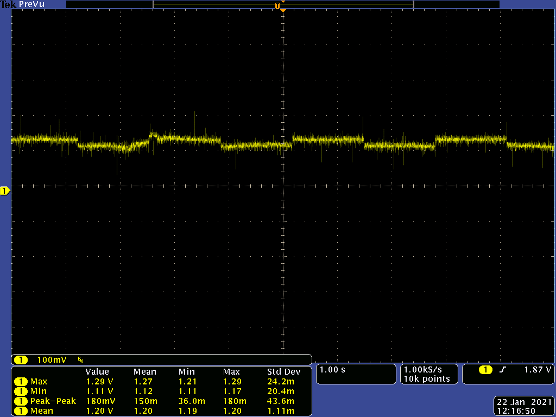Click Mean row minimum 1.19

click(187, 412)
